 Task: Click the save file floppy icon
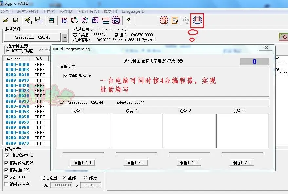tap(16, 20)
